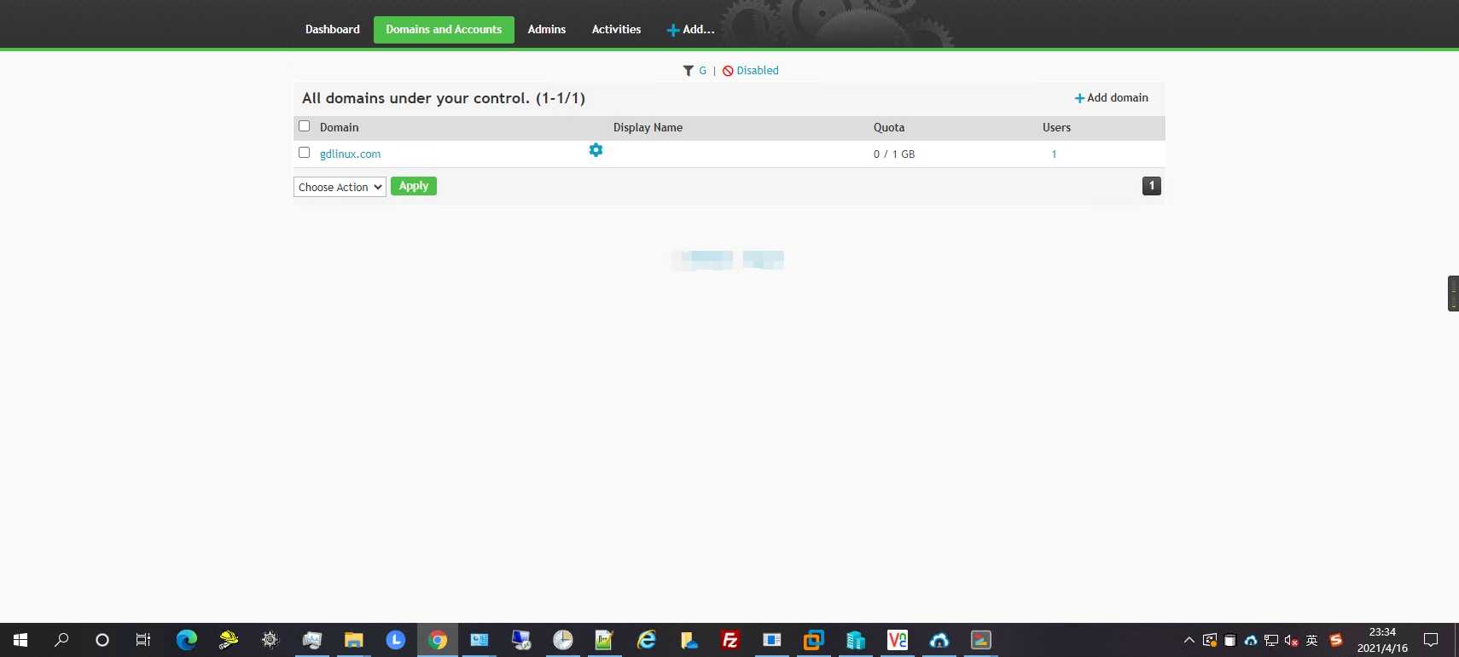The width and height of the screenshot is (1459, 657).
Task: Open users count 1 for gdlinux.com
Action: click(x=1054, y=154)
